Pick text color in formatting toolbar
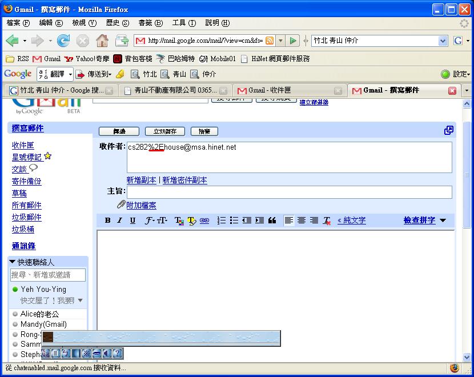This screenshot has height=377, width=474. (178, 220)
